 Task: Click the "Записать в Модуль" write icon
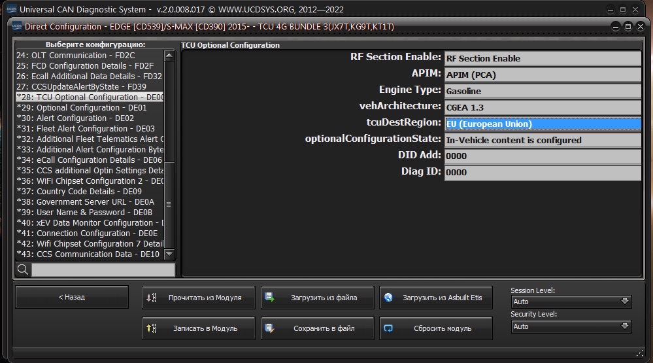coord(152,328)
